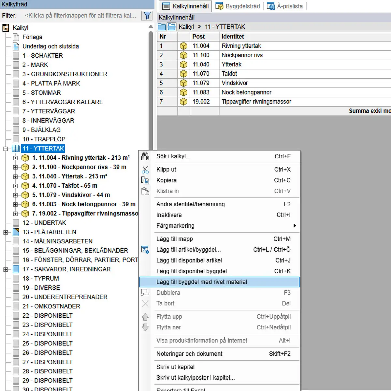Click the scissors icon for Klipp ut
This screenshot has height=391, width=391.
click(x=145, y=170)
